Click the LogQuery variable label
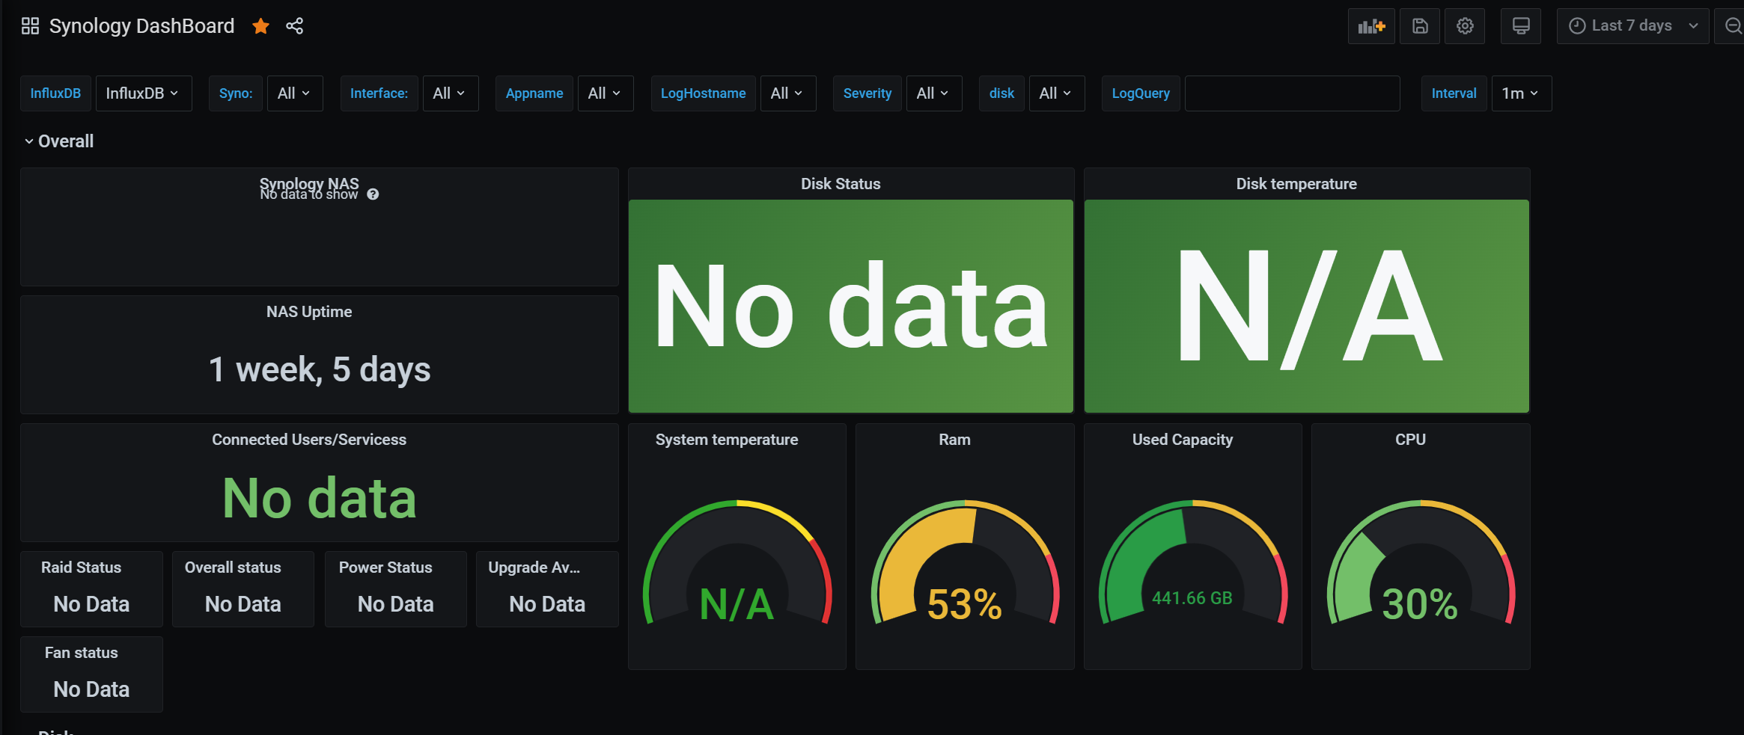This screenshot has height=735, width=1744. pos(1141,93)
